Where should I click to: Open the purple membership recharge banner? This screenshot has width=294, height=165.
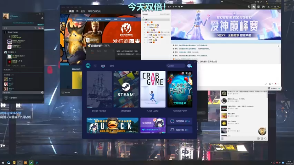tap(153, 125)
